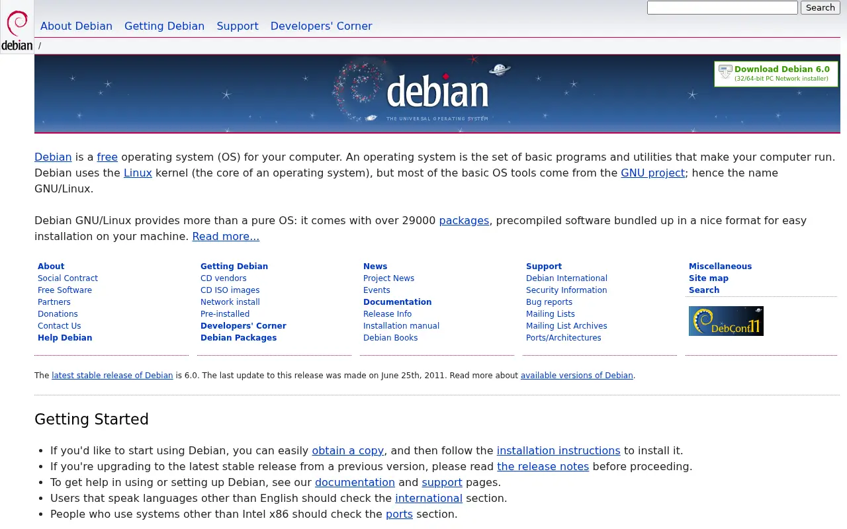Open the CD vendors link
This screenshot has height=529, width=847.
(x=224, y=278)
